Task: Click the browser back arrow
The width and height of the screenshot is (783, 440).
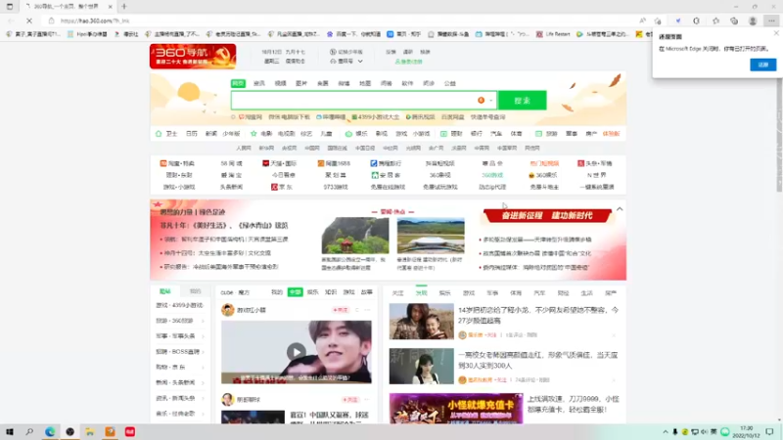Action: click(x=11, y=21)
